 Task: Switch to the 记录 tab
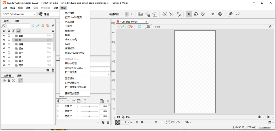click(x=19, y=76)
